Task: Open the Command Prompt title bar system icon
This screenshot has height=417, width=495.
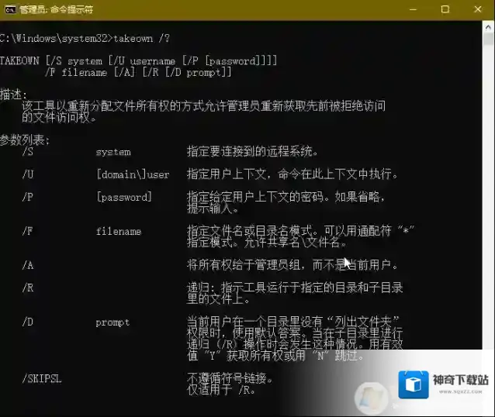Action: [10, 9]
